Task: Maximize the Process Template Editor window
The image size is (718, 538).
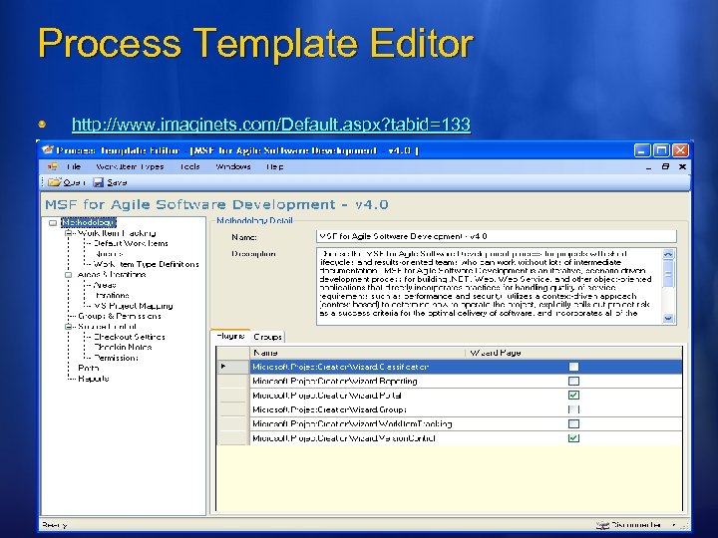Action: click(x=661, y=150)
